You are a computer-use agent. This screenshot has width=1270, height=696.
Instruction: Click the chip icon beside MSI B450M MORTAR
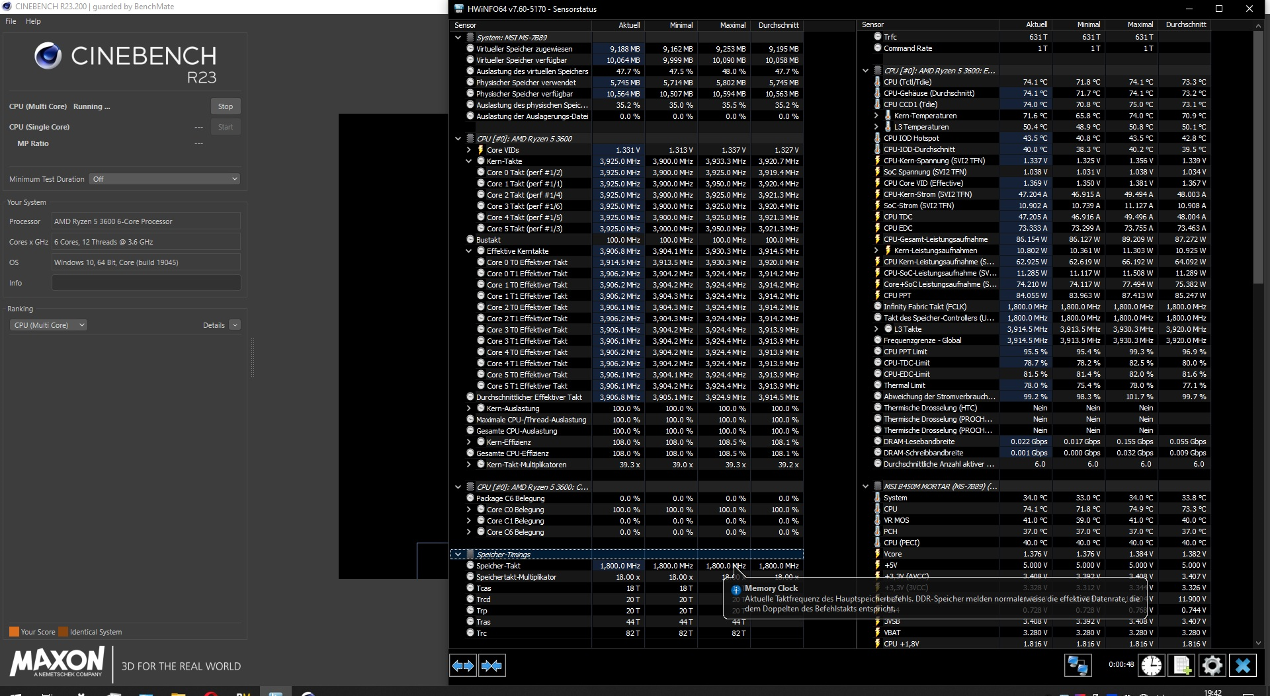pos(878,486)
